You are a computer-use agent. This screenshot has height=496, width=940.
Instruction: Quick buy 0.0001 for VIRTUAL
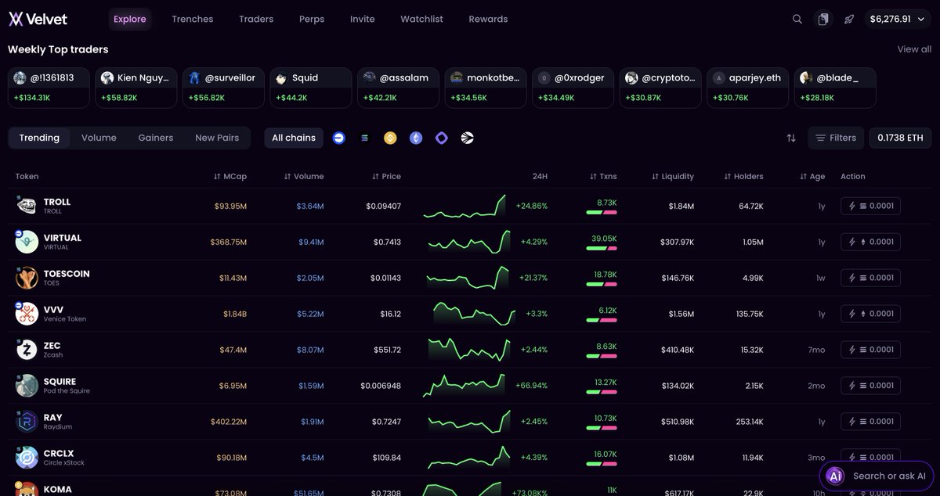[870, 242]
